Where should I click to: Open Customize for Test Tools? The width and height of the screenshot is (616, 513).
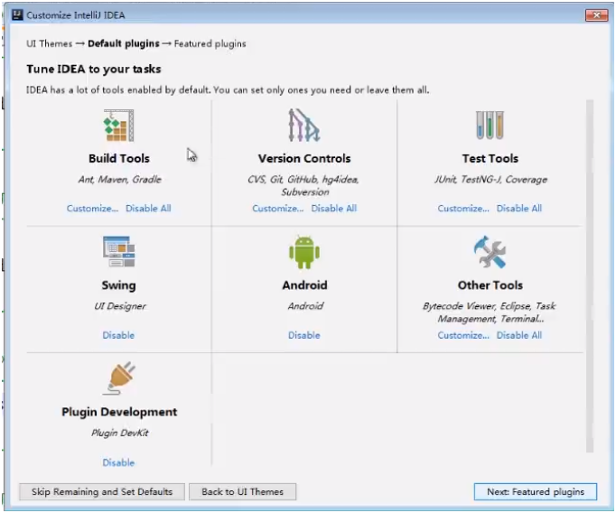coord(463,209)
